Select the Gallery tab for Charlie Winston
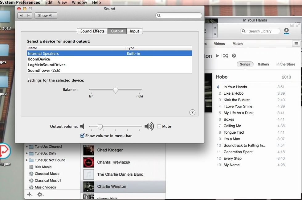The width and height of the screenshot is (302, 200). coord(263,64)
